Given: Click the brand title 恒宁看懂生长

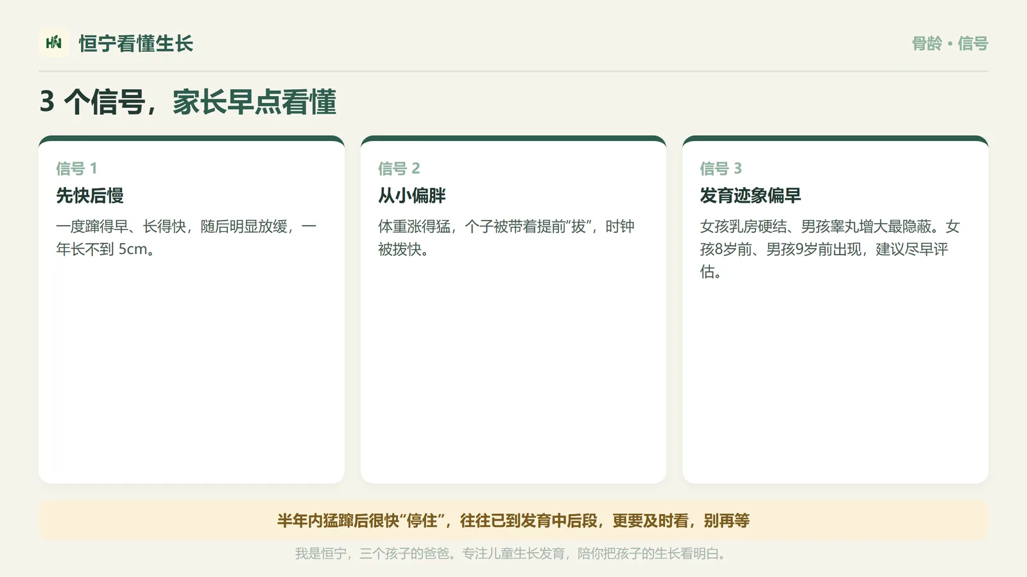Looking at the screenshot, I should (x=136, y=44).
